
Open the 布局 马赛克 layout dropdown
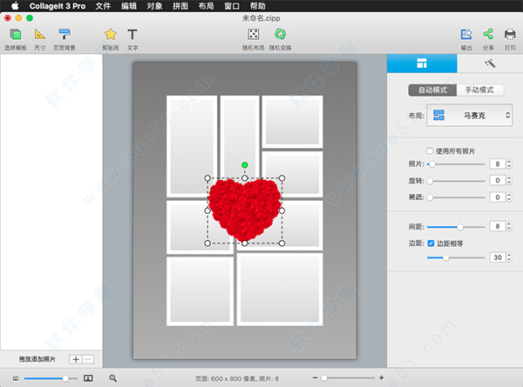[x=469, y=115]
